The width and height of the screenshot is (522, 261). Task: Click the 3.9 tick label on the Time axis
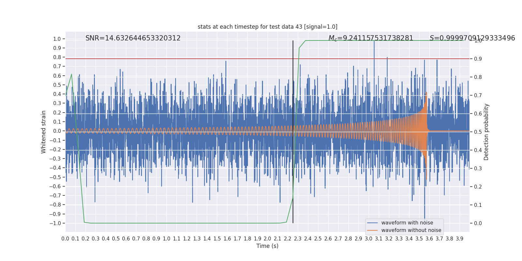coord(460,238)
